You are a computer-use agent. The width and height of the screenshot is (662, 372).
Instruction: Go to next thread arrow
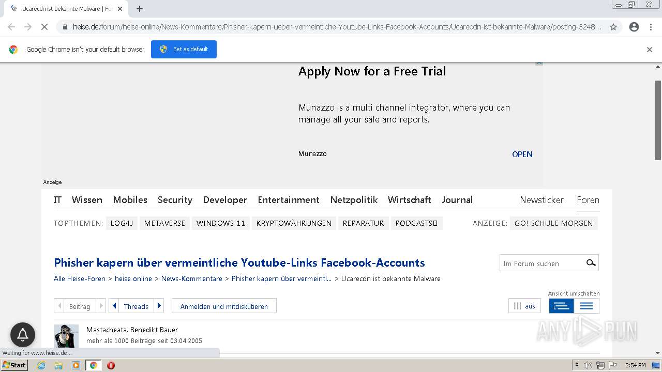[159, 306]
